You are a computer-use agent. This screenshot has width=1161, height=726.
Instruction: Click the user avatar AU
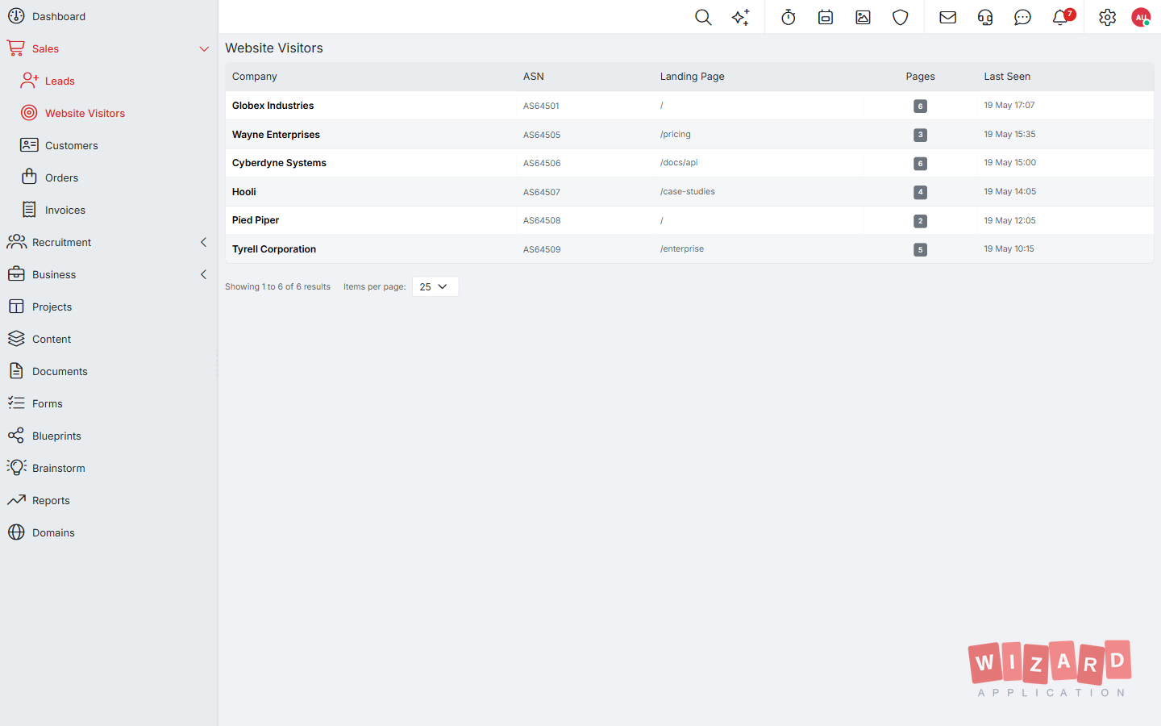tap(1141, 17)
